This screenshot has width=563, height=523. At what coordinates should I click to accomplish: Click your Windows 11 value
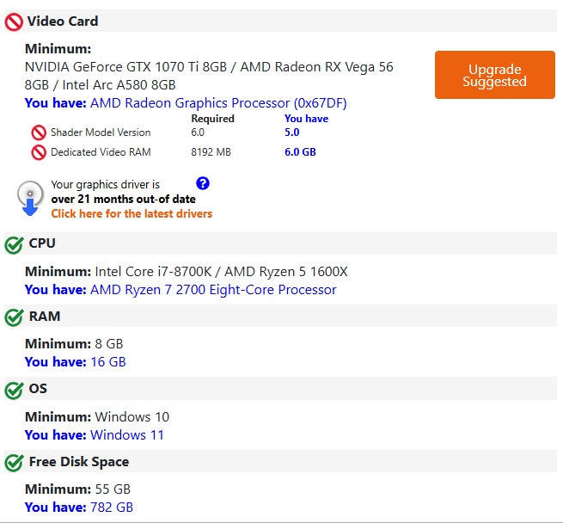click(x=127, y=435)
